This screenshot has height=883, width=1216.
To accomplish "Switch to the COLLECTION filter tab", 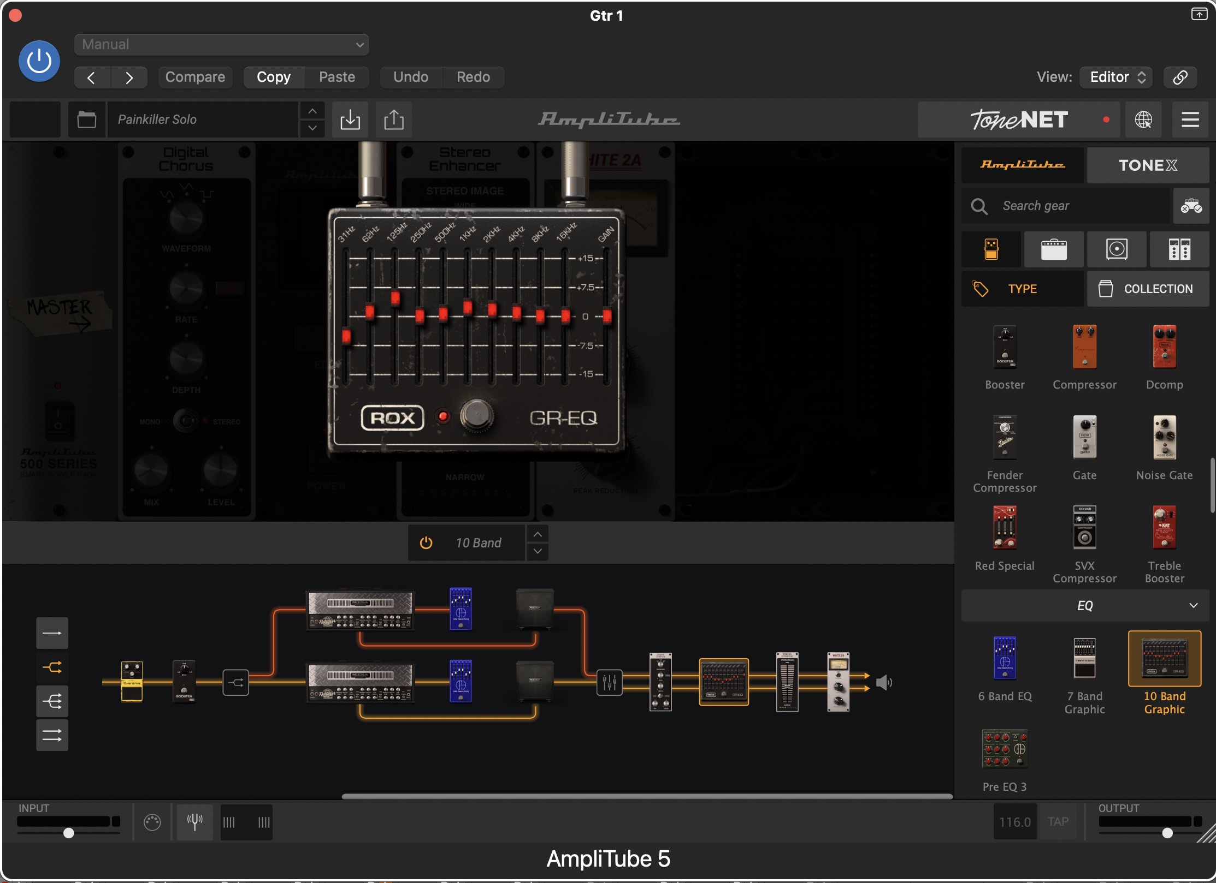I will pos(1148,289).
